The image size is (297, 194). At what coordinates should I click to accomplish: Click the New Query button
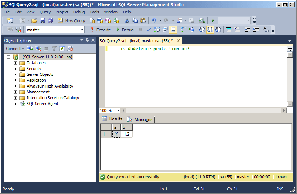click(x=72, y=21)
